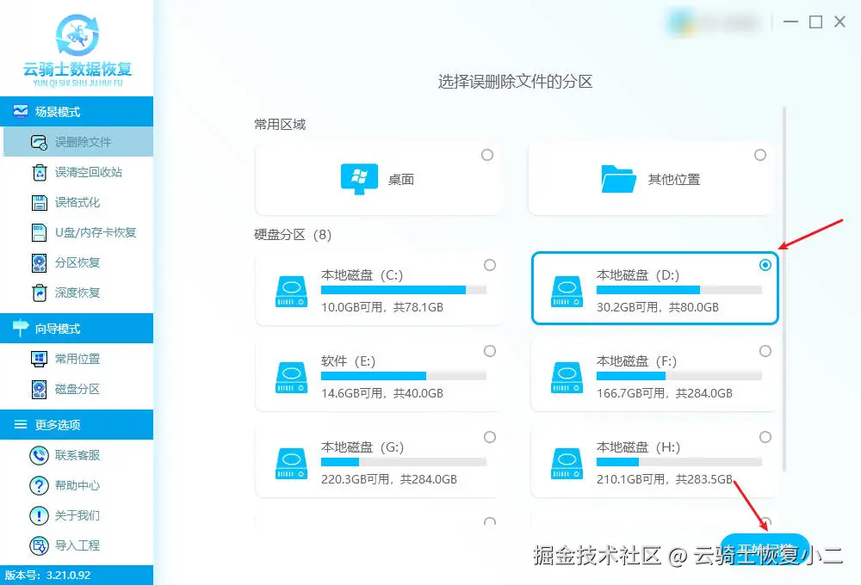
Task: Click the 导入工程 import icon
Action: [x=39, y=545]
